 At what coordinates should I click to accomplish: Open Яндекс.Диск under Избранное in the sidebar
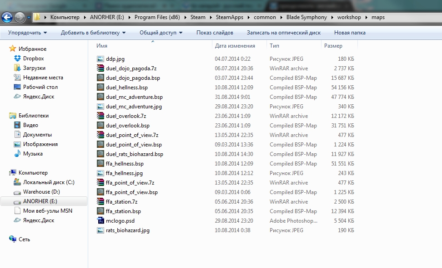point(39,97)
